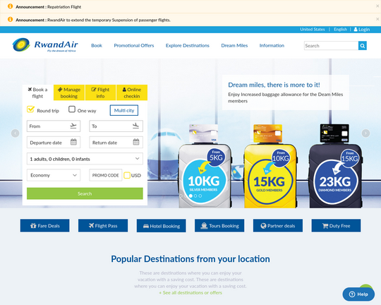Image resolution: width=381 pixels, height=305 pixels.
Task: Select the One way checkbox
Action: pyautogui.click(x=72, y=109)
